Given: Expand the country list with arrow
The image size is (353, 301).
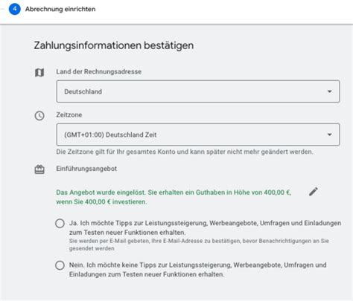Looking at the screenshot, I should coord(329,91).
